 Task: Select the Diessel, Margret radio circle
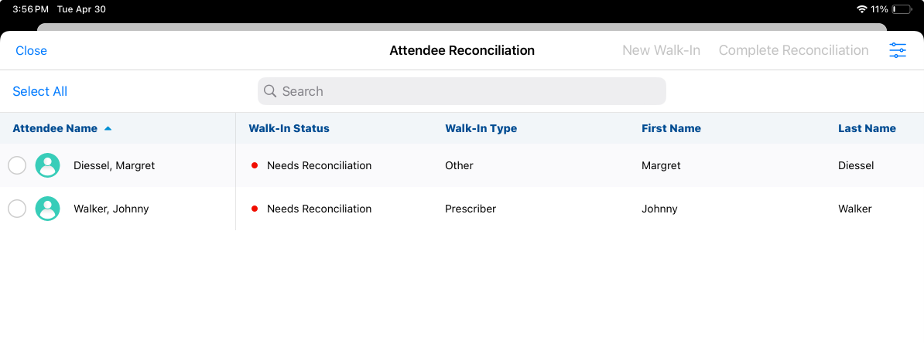click(x=17, y=165)
